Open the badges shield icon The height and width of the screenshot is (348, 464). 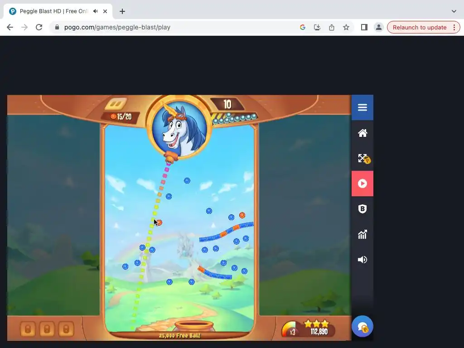click(x=362, y=209)
